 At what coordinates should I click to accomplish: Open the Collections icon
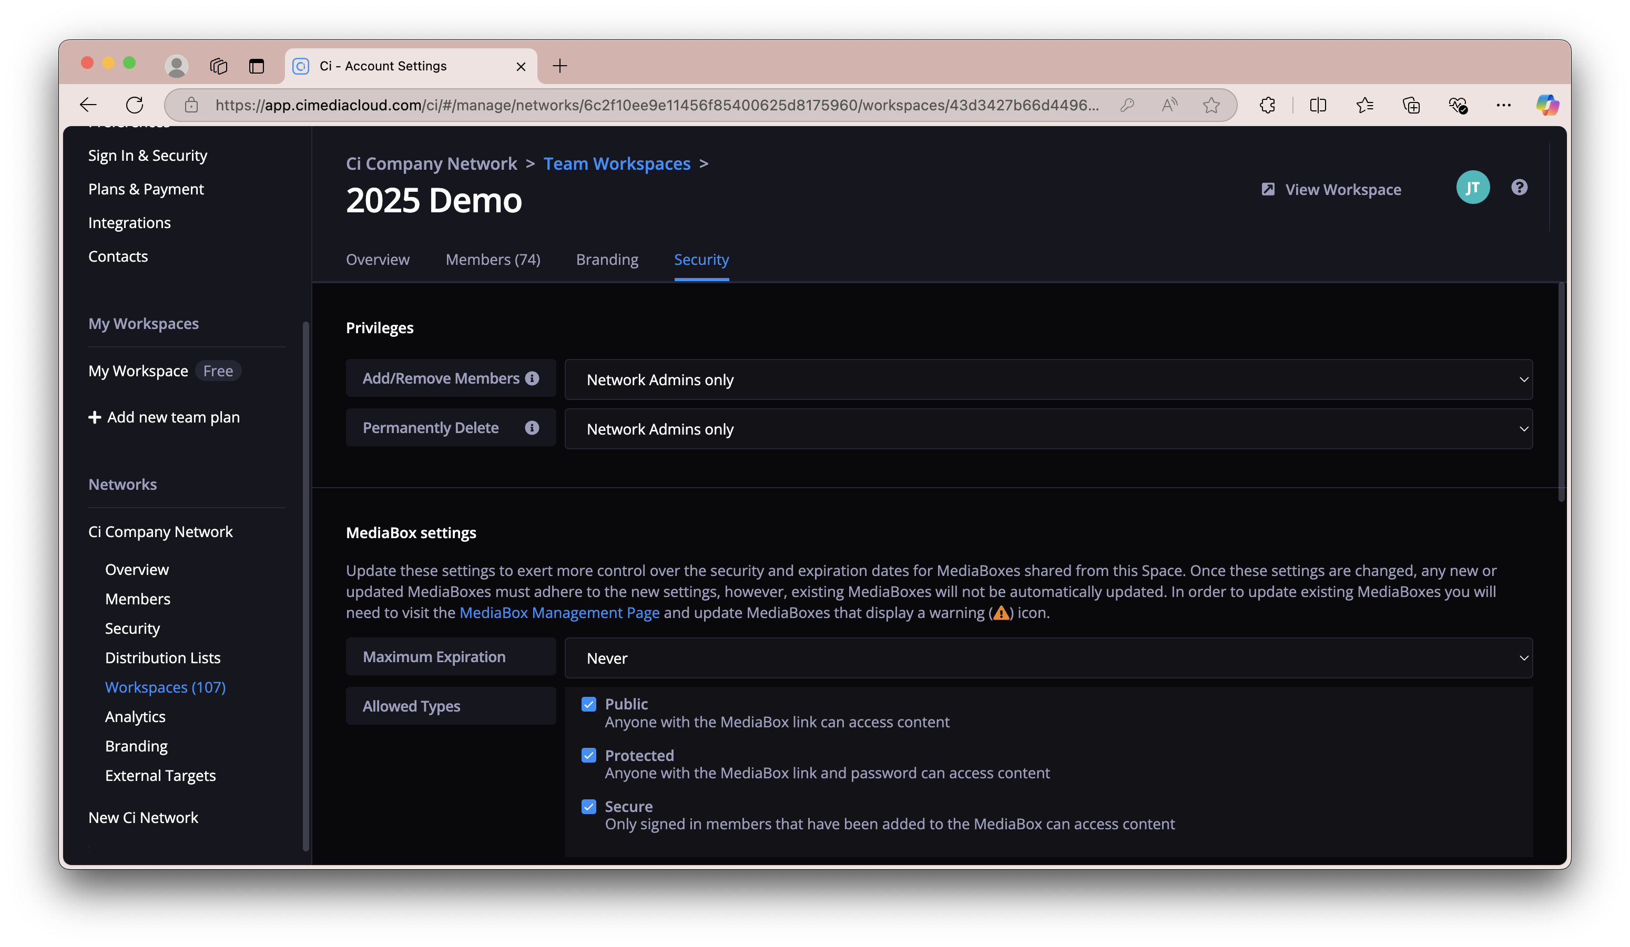(x=1411, y=105)
